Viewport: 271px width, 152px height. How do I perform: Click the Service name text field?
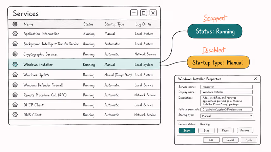pyautogui.click(x=226, y=87)
